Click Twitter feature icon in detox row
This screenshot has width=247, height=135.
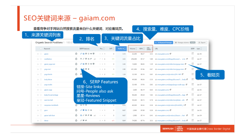tap(86, 120)
